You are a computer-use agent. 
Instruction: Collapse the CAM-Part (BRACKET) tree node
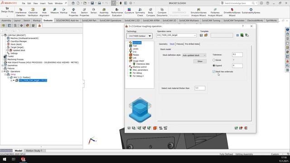pos(2,35)
